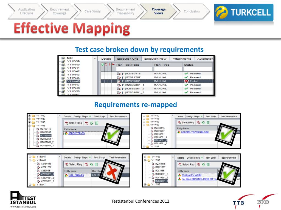This screenshot has height=210, width=281.
Task: Go to Application LifeCycle slide section
Action: click(x=26, y=11)
